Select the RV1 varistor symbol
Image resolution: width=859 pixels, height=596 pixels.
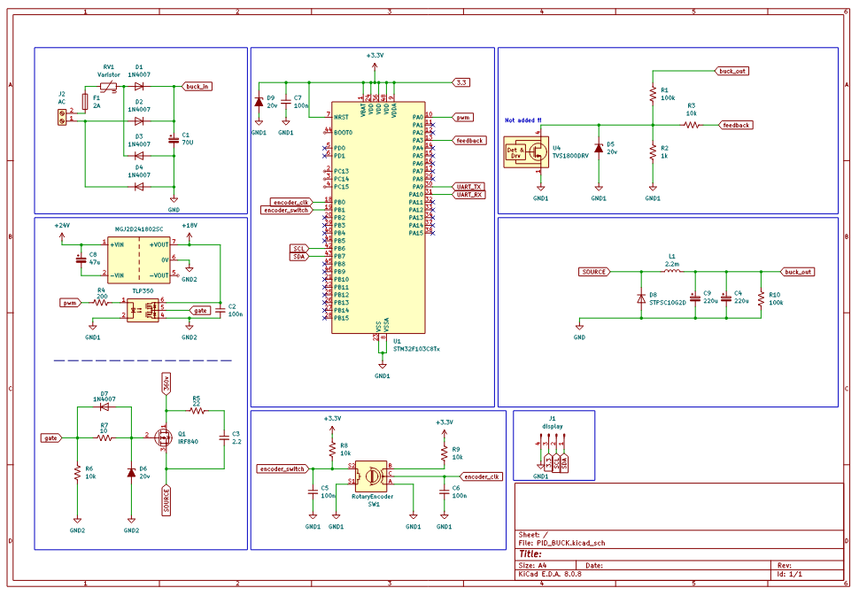tap(108, 86)
